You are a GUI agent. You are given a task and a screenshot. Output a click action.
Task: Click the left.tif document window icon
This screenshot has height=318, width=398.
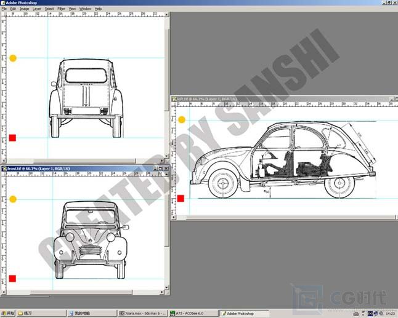[x=174, y=99]
